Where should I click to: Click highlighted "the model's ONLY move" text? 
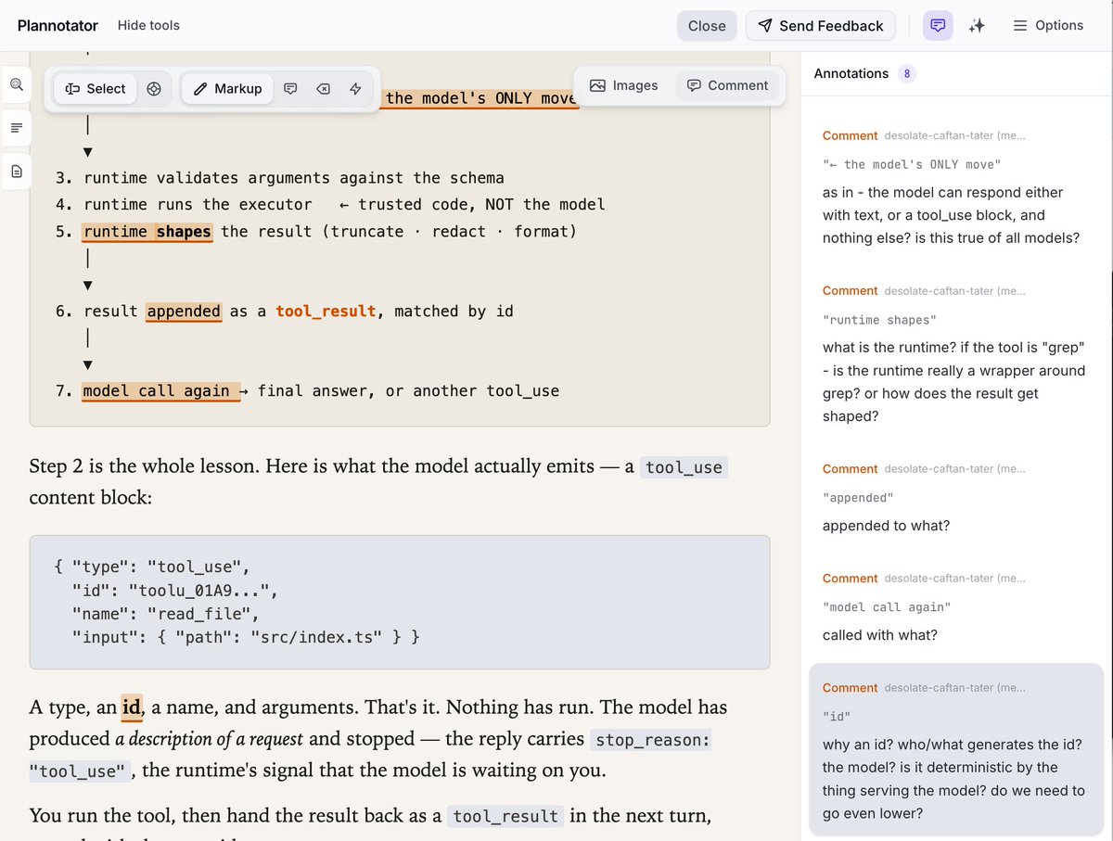[x=481, y=98]
